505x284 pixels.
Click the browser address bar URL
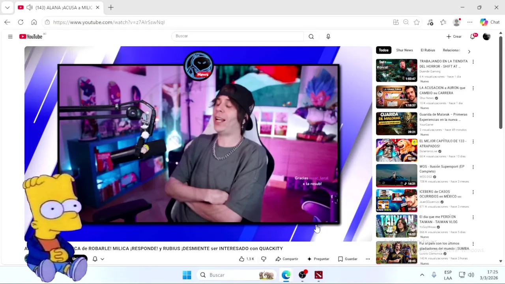pyautogui.click(x=109, y=22)
